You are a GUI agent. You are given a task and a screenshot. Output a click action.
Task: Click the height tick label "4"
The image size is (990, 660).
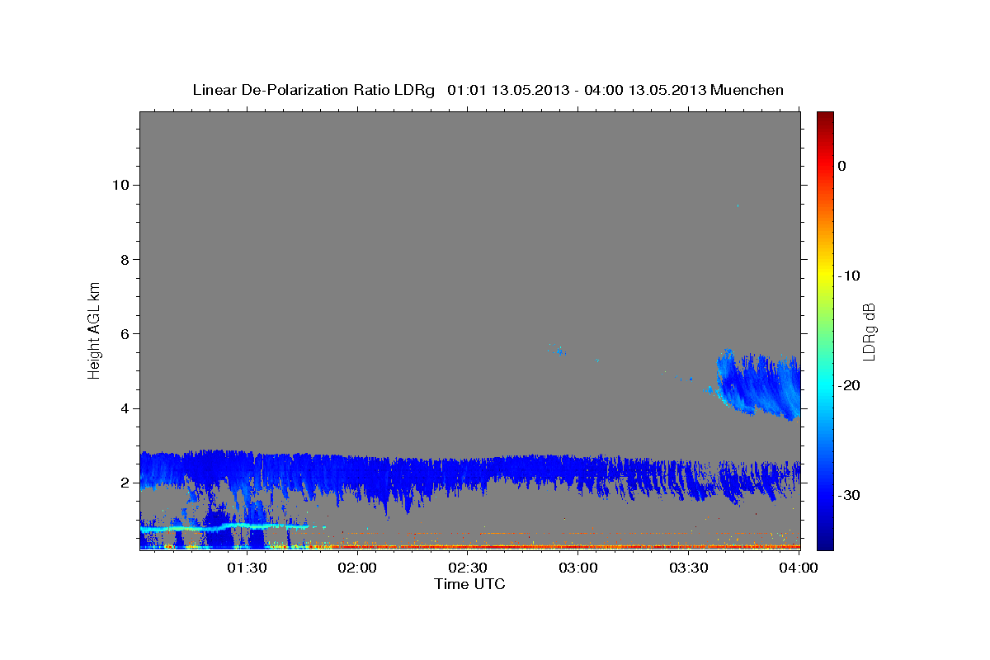124,408
